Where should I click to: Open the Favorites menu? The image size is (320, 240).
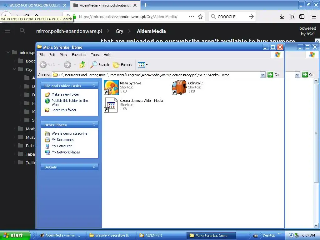tap(79, 55)
